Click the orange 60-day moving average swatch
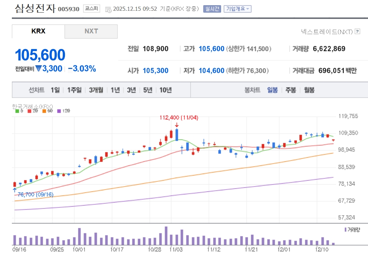The height and width of the screenshot is (263, 368). (45, 111)
